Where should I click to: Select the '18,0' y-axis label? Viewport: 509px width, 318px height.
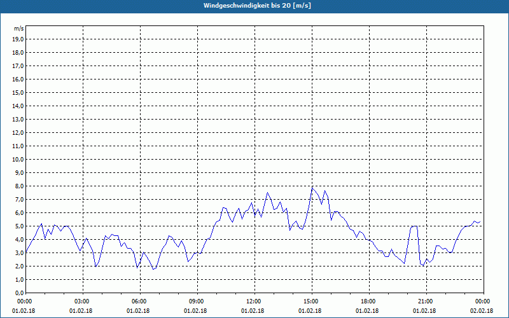[18, 53]
